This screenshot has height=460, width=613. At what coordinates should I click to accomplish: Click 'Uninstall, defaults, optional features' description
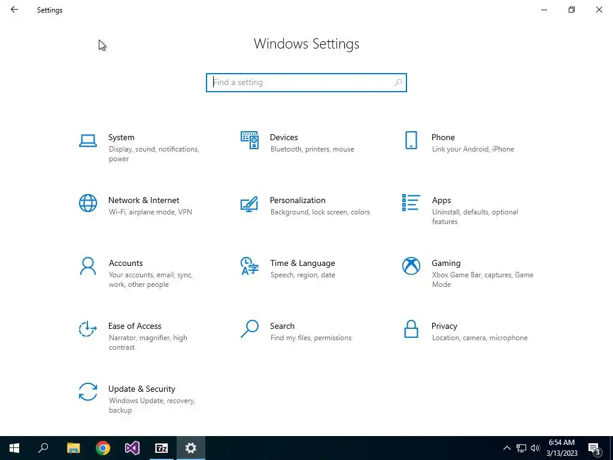coord(475,217)
